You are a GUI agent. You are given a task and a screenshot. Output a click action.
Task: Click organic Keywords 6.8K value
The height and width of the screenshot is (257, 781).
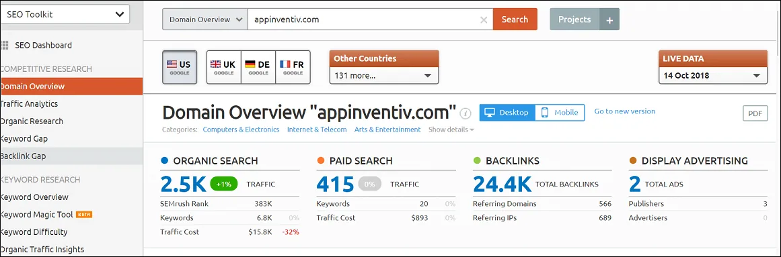(264, 217)
